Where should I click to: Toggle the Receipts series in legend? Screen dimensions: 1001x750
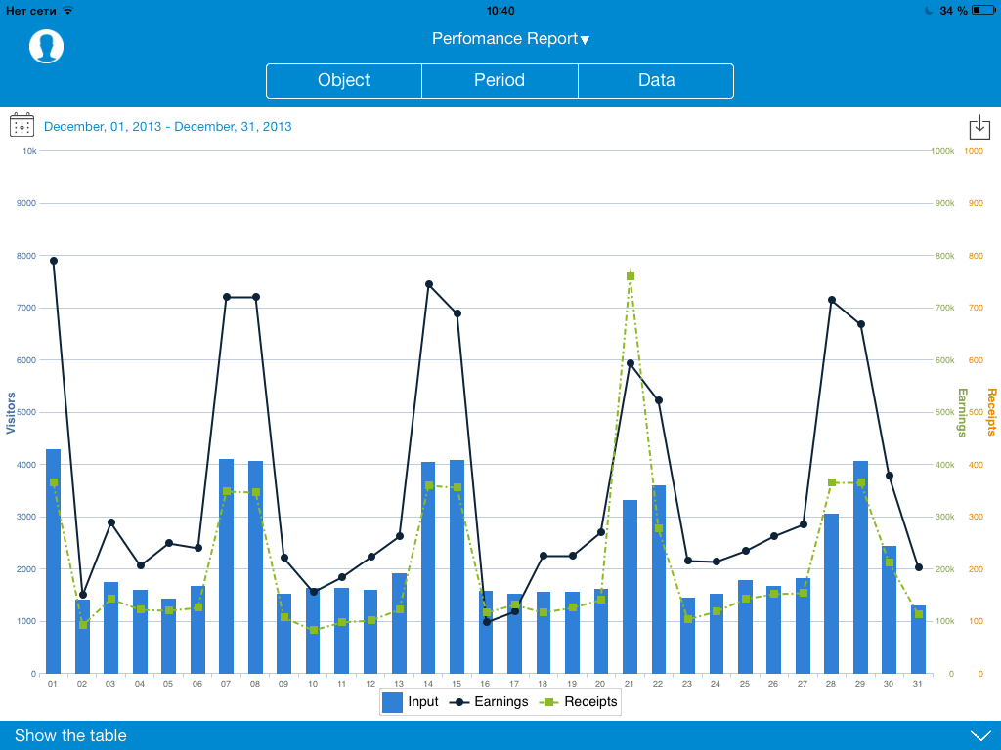pos(578,701)
